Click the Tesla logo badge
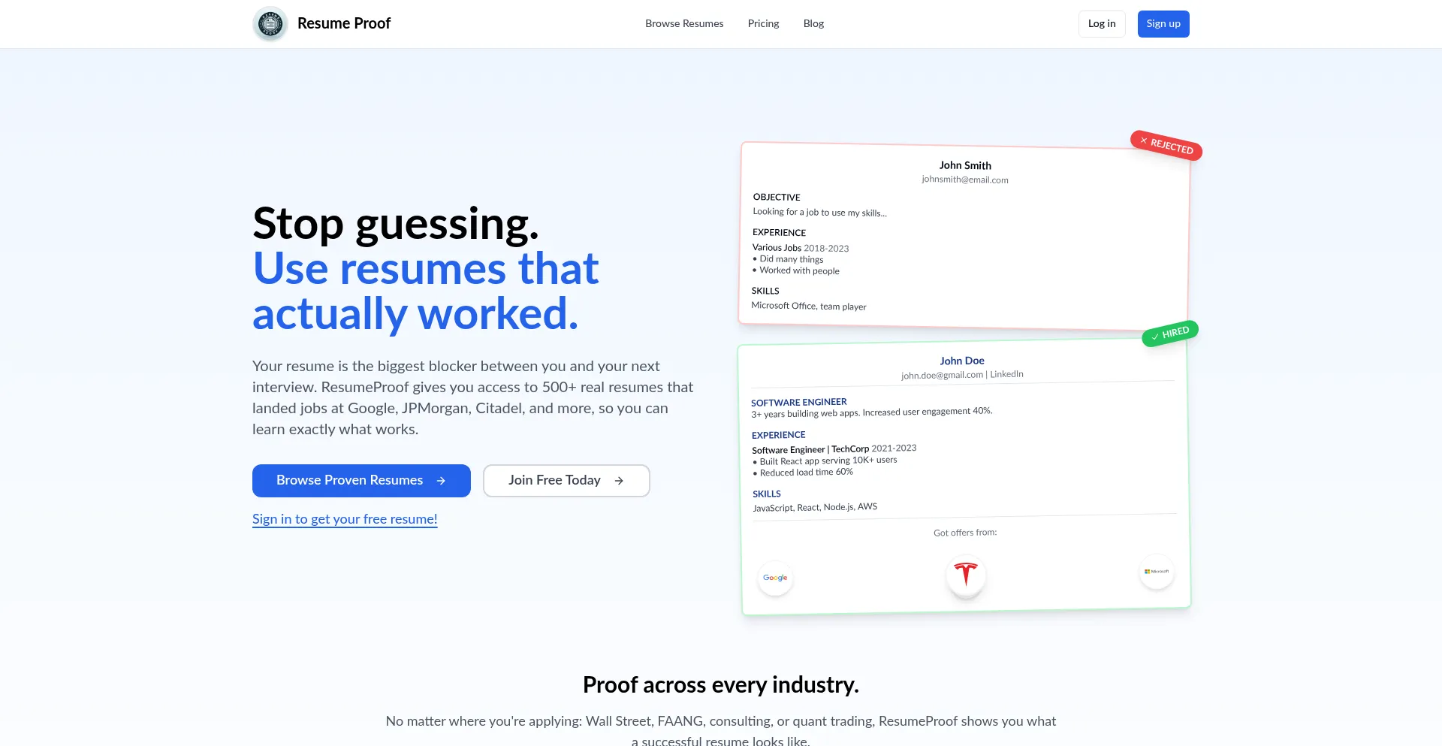 coord(966,575)
